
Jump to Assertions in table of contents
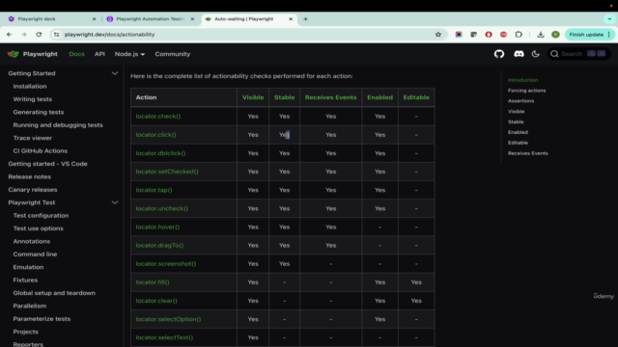click(x=520, y=101)
